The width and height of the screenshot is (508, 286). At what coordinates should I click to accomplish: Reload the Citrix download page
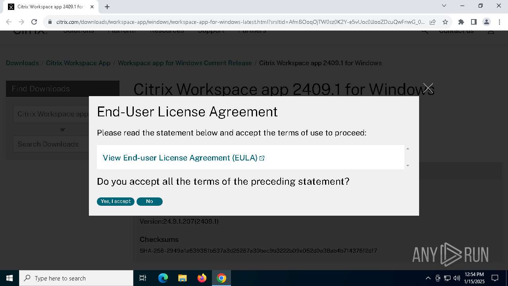click(x=34, y=22)
